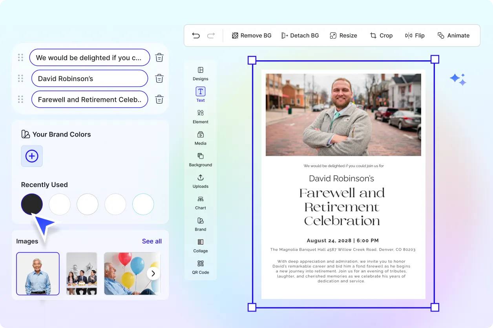
Task: Delete the David Robinson's text entry
Action: click(x=159, y=78)
